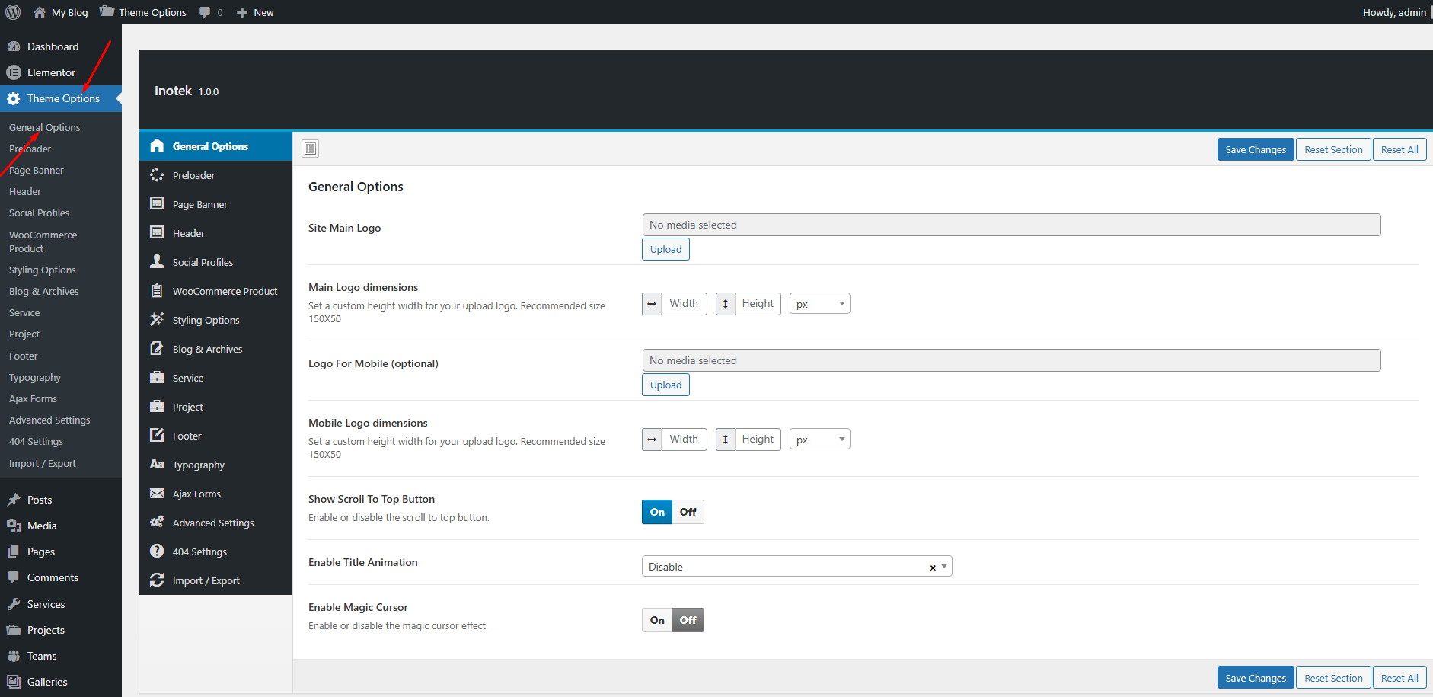Image resolution: width=1433 pixels, height=697 pixels.
Task: Clear the Enable Title Animation selection with the x
Action: [x=933, y=568]
